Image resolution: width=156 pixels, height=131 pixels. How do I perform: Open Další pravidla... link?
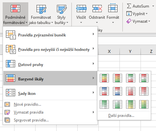(121, 116)
